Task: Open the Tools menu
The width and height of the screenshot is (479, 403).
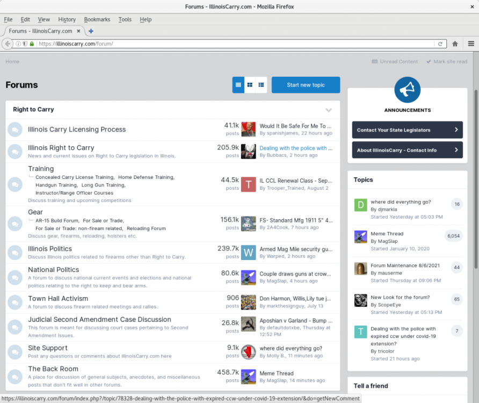Action: coord(125,19)
